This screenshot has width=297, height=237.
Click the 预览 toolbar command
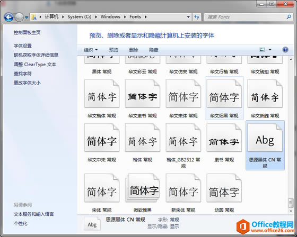113,50
